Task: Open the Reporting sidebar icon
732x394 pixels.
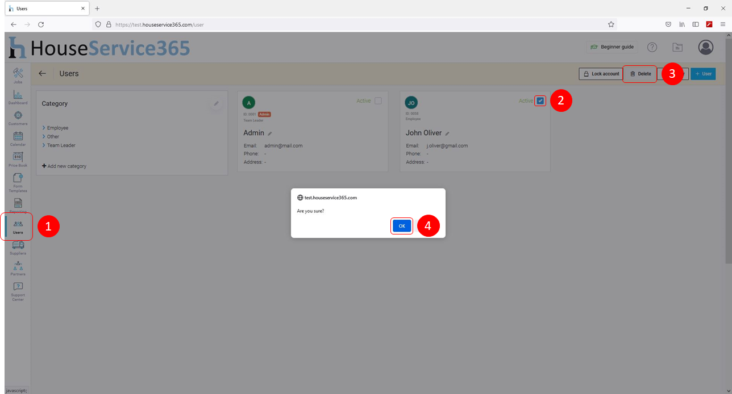Action: [18, 206]
